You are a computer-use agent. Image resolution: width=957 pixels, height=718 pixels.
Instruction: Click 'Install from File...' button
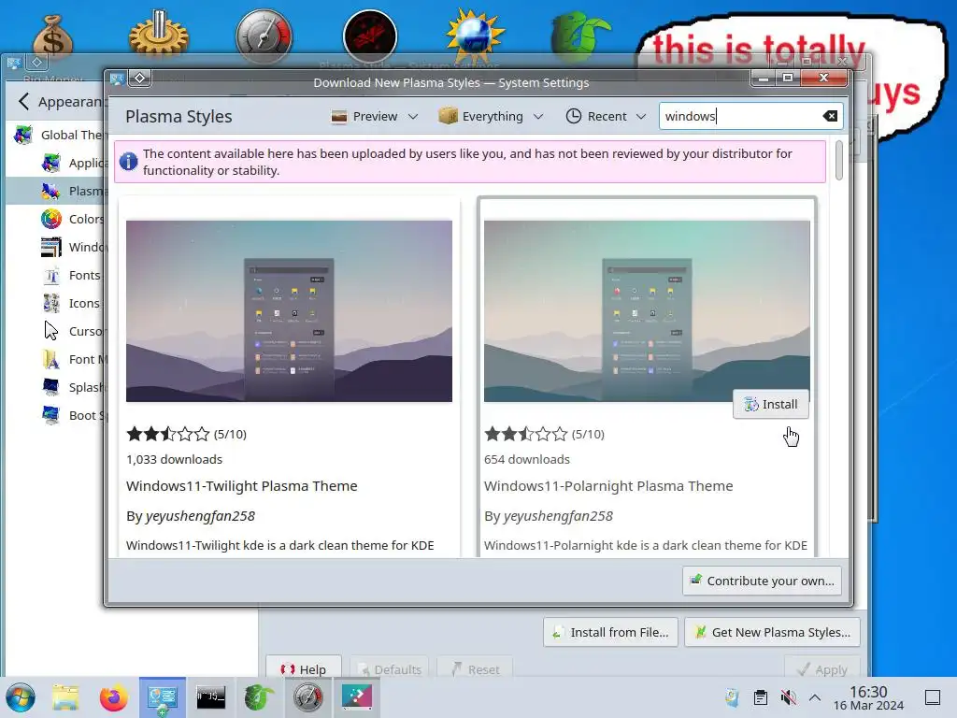click(x=610, y=633)
